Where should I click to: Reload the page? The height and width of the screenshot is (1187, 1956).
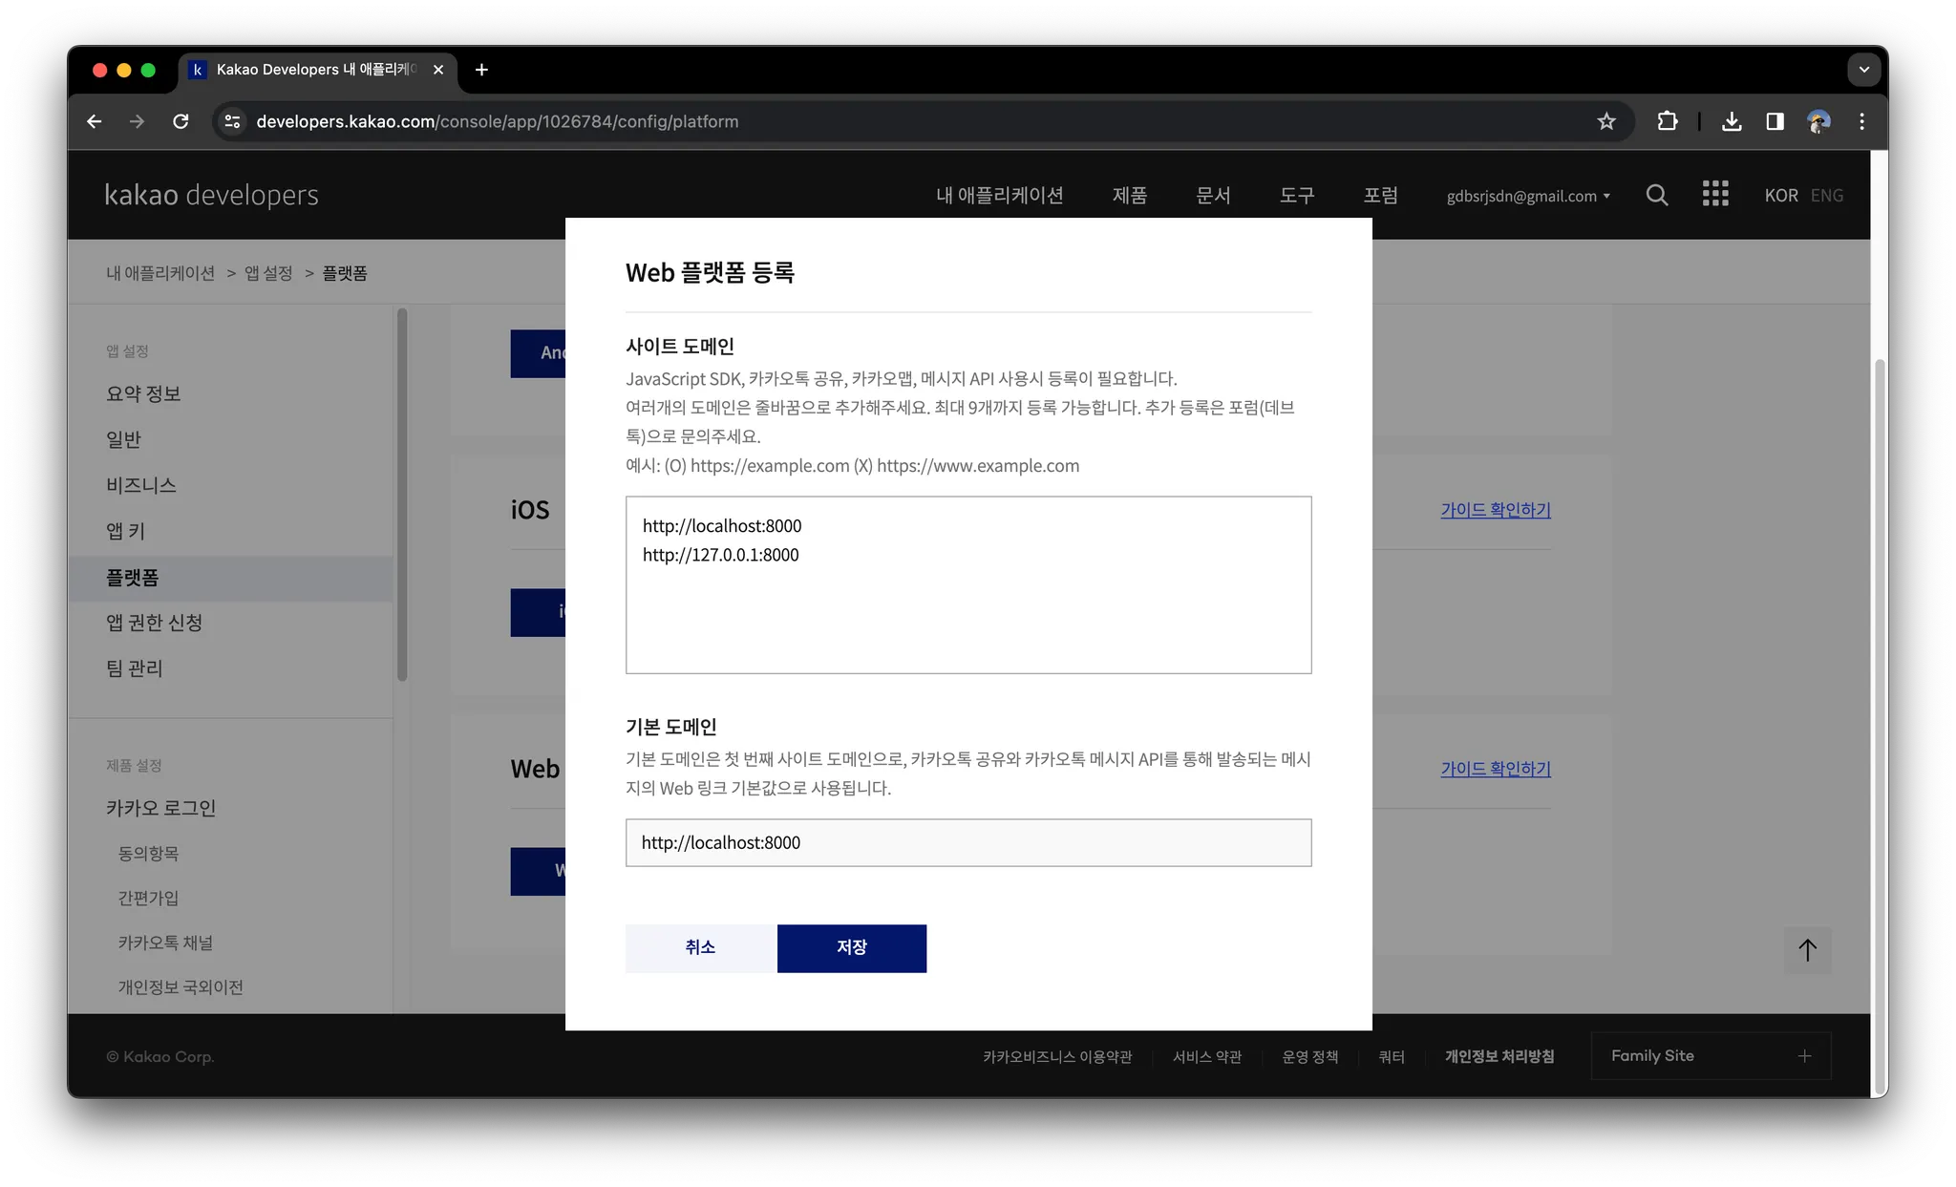[x=181, y=121]
